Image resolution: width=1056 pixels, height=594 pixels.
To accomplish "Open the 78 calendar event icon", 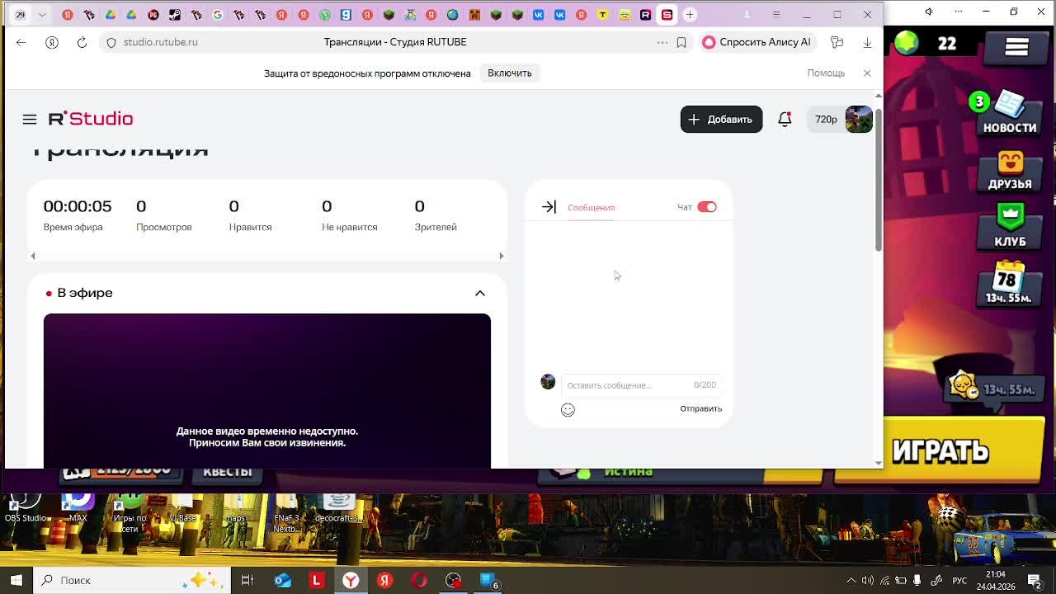I will [1008, 283].
